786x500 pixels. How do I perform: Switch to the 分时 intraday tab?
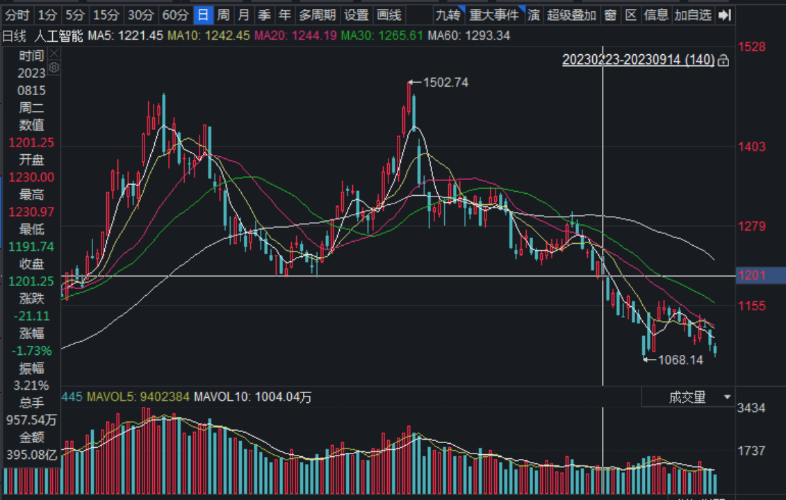(17, 15)
